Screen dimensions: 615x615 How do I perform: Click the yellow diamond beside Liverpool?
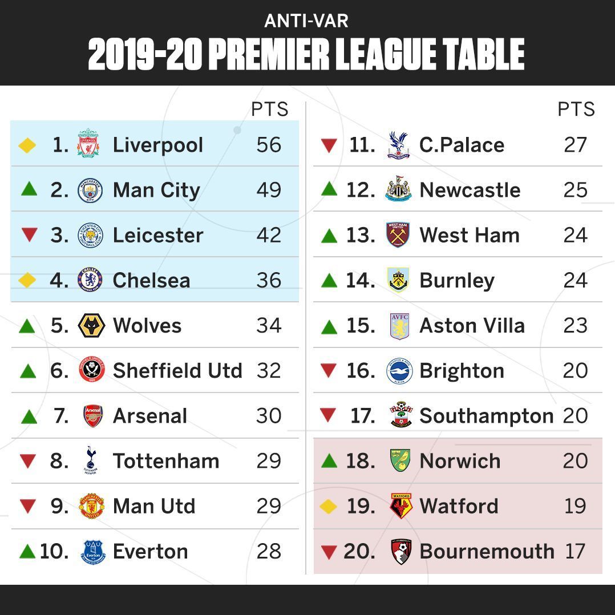coord(27,145)
